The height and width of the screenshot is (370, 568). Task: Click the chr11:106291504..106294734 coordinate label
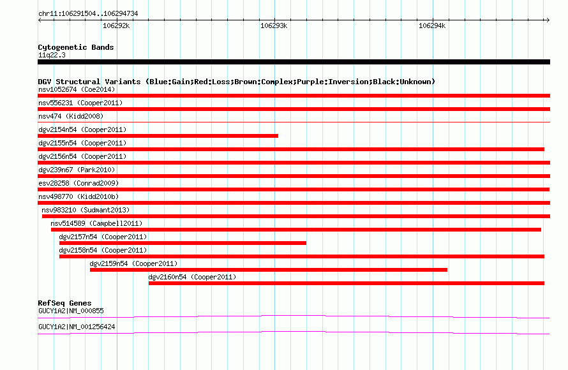point(88,14)
